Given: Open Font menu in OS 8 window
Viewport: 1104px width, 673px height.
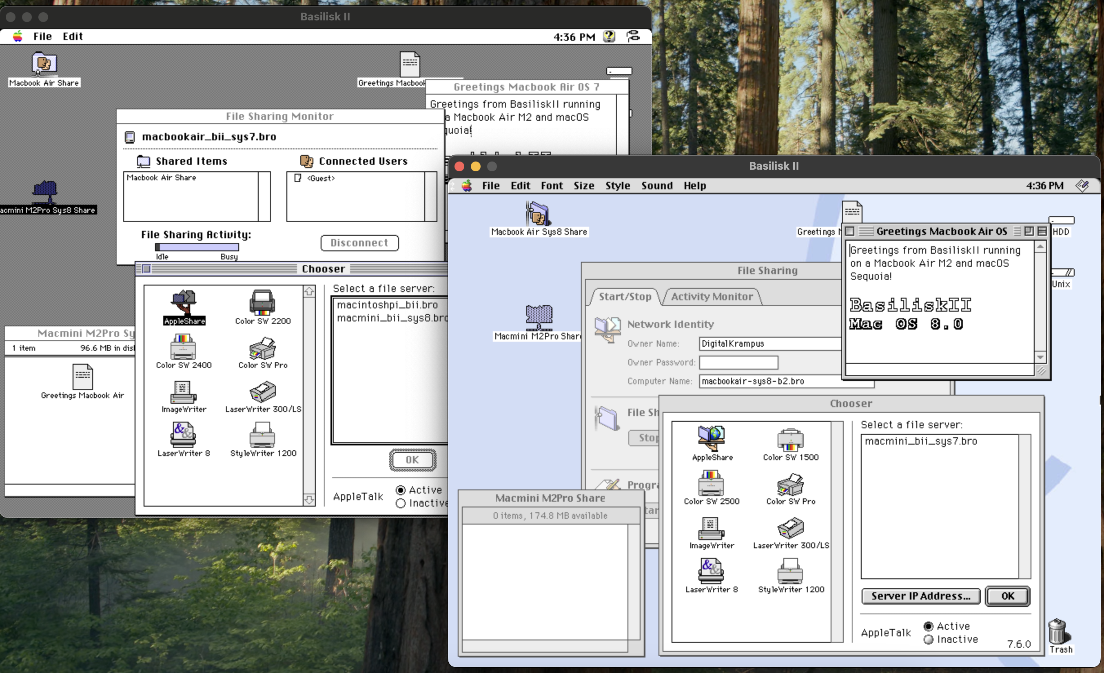Looking at the screenshot, I should coord(552,186).
